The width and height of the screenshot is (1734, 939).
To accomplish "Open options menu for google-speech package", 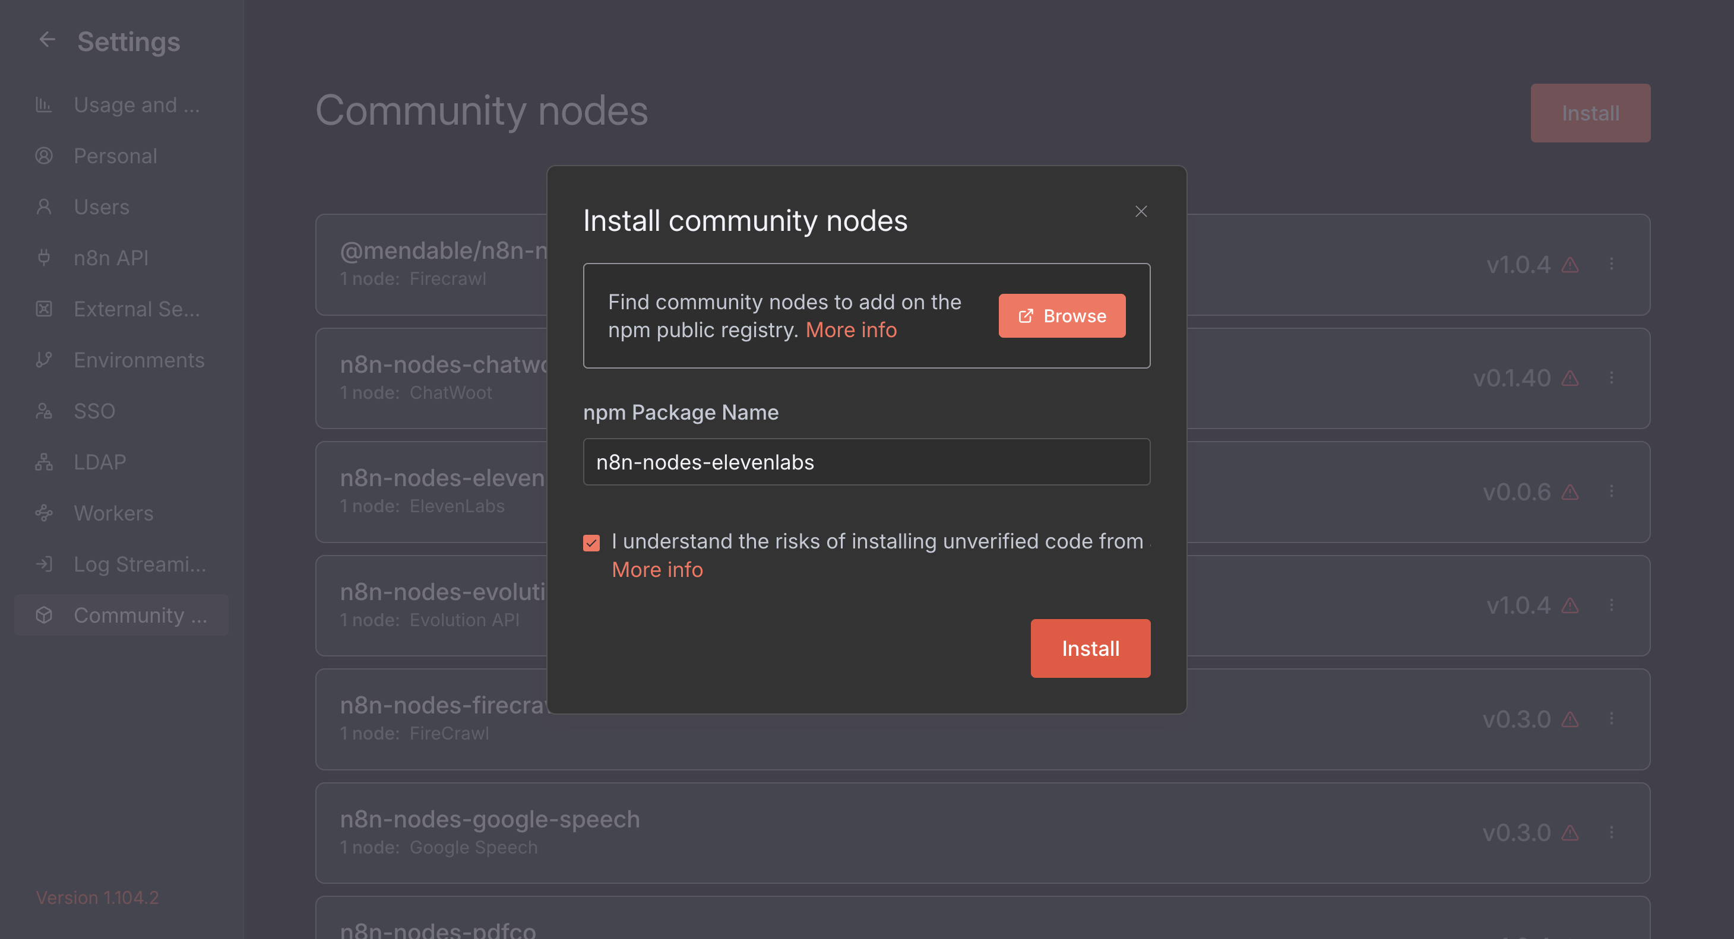I will (x=1612, y=832).
